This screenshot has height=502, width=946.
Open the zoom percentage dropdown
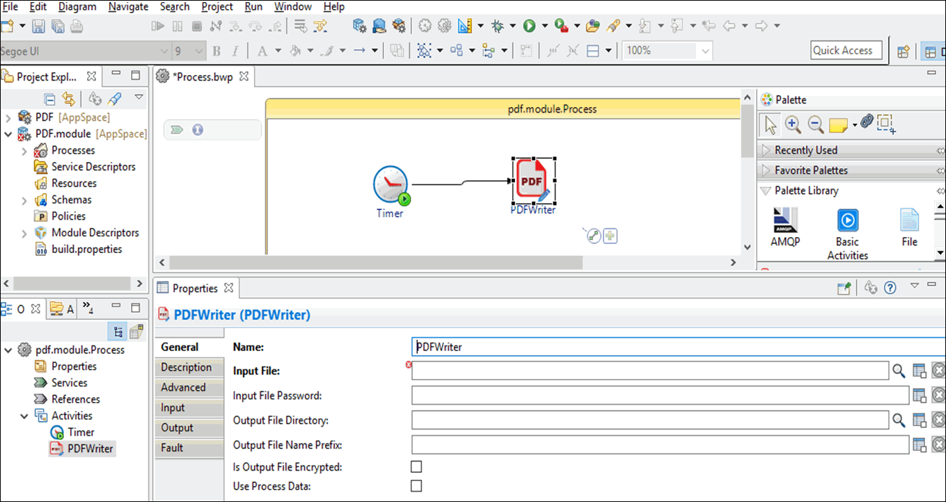[x=705, y=51]
